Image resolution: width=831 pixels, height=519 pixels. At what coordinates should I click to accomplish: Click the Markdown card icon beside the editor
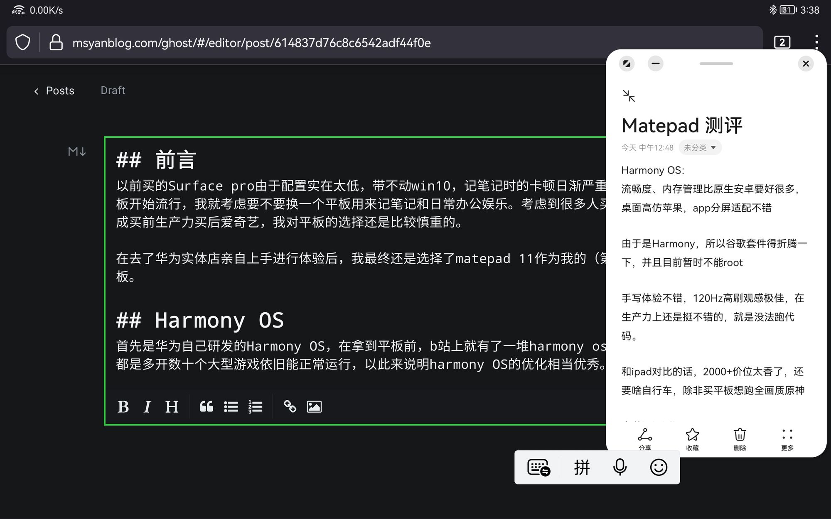point(77,152)
